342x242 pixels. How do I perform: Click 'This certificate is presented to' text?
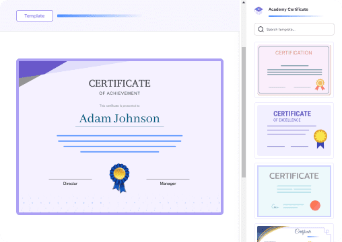tap(120, 106)
